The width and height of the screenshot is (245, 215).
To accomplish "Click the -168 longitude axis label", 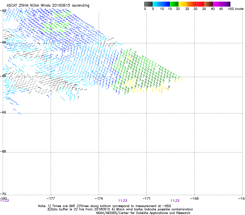I will coord(195,198).
